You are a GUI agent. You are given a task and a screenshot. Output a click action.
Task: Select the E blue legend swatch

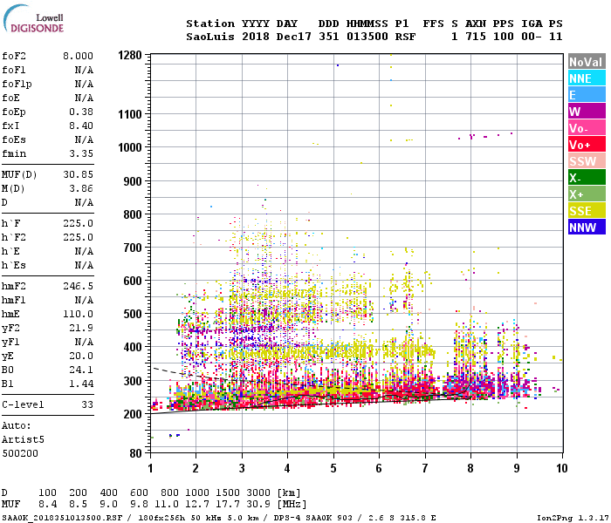point(587,95)
